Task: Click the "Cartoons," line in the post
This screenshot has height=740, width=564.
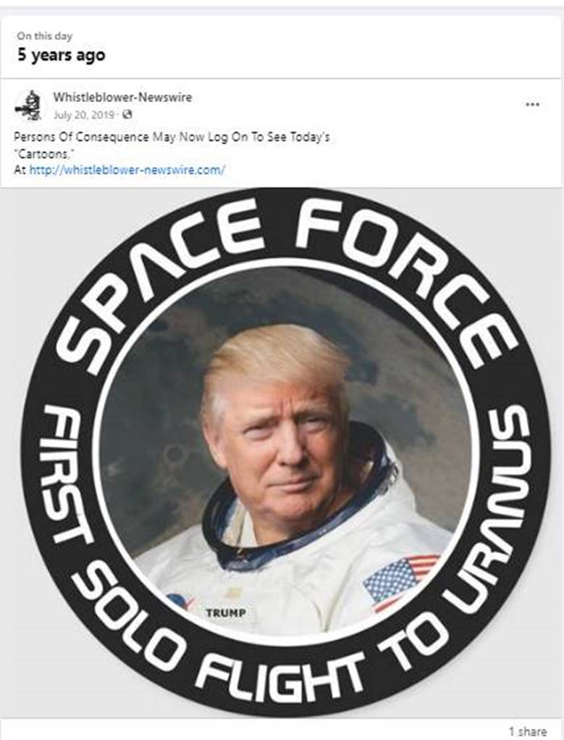Action: (44, 154)
